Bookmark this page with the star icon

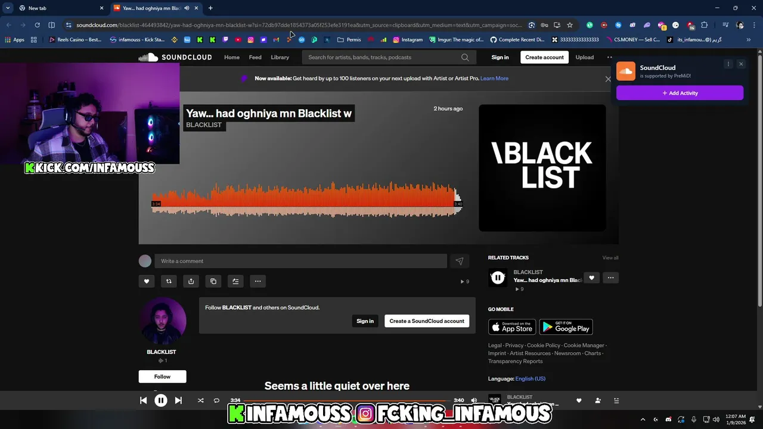point(570,25)
